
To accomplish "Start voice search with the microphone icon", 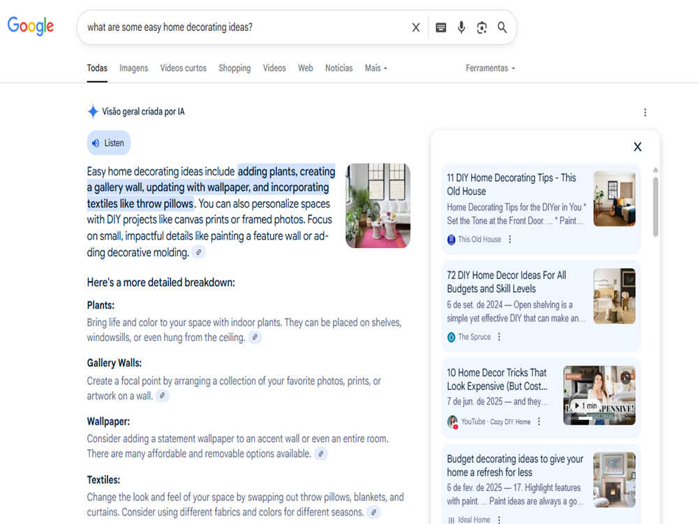I will (461, 28).
